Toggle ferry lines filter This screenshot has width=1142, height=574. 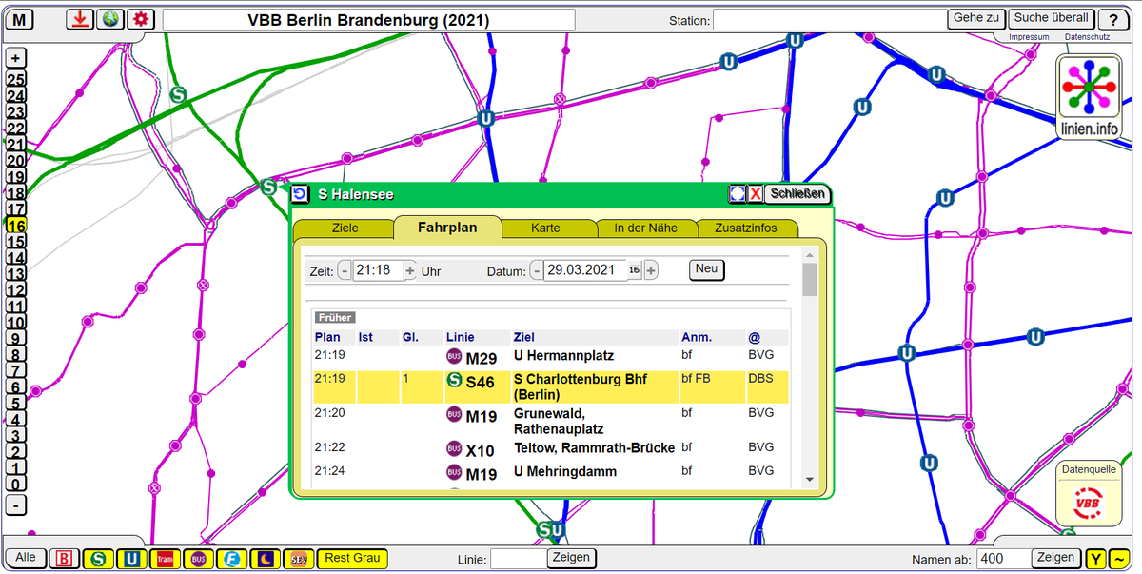pyautogui.click(x=231, y=559)
